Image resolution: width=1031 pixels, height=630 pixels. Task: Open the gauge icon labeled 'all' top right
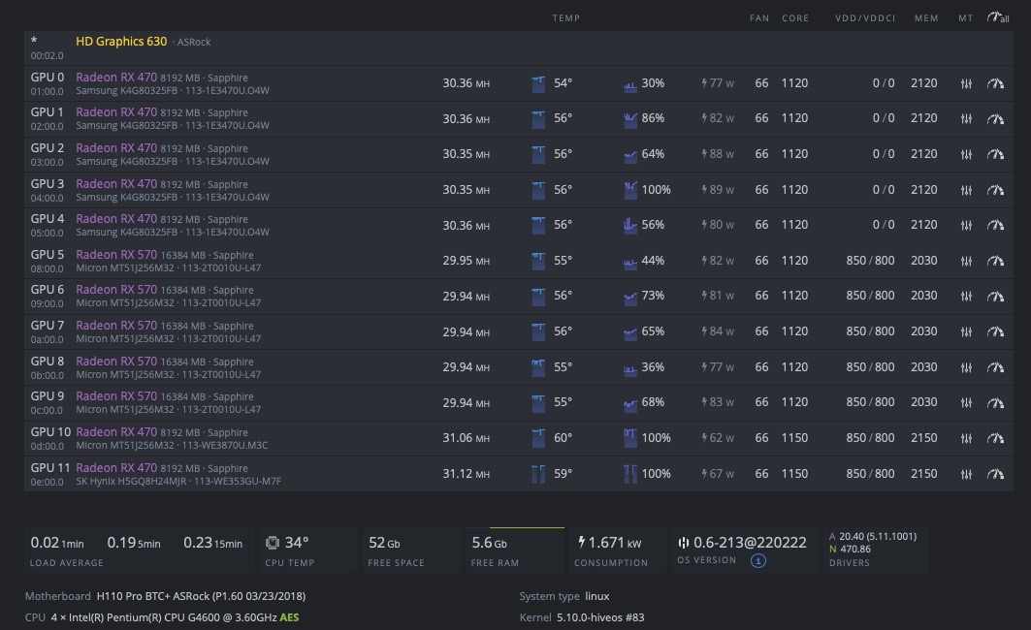(995, 17)
